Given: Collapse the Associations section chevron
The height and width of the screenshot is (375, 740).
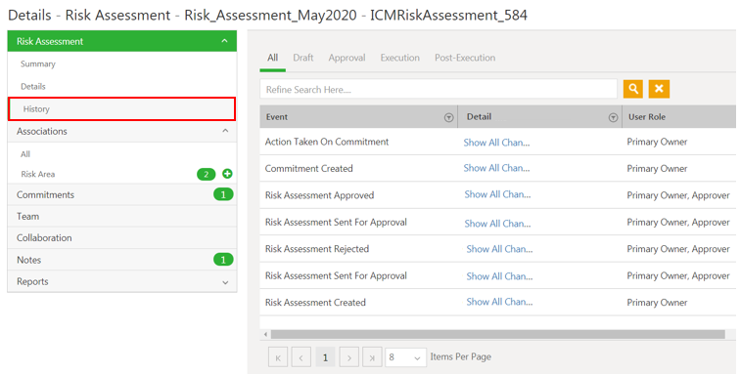Looking at the screenshot, I should (225, 131).
